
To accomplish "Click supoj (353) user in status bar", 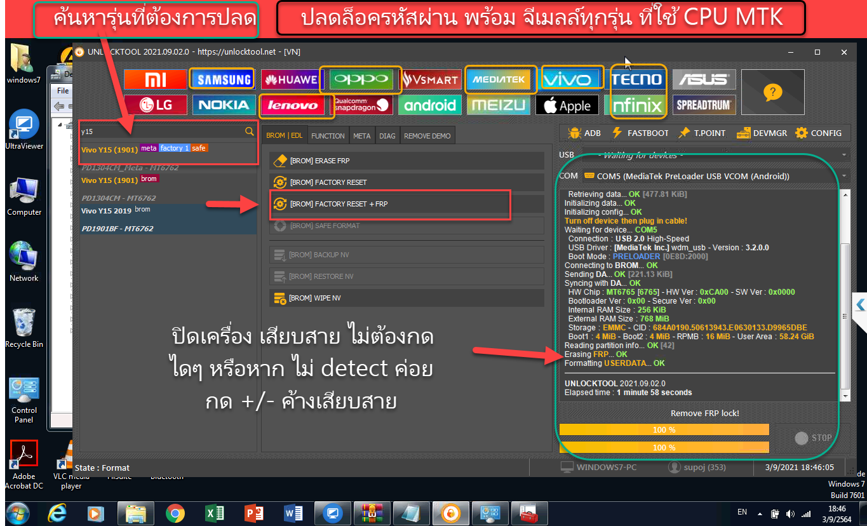I will tap(697, 467).
